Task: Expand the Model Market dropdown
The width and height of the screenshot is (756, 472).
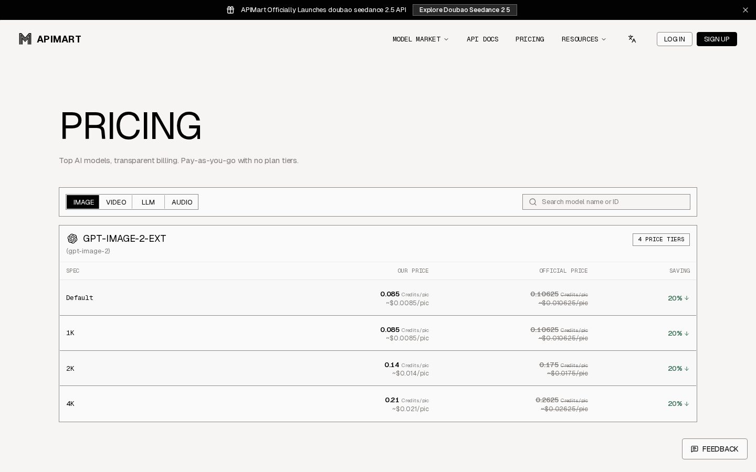Action: click(x=421, y=39)
